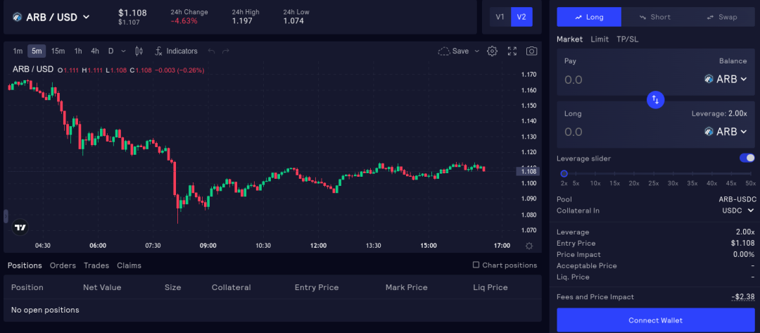Toggle the Leverage slider switch
The image size is (760, 333).
click(x=747, y=158)
